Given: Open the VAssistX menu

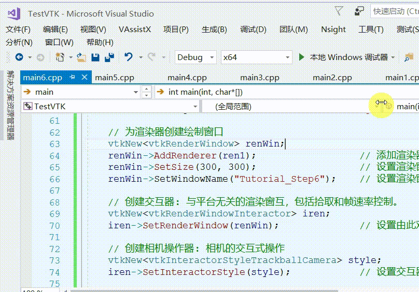Looking at the screenshot, I should 135,30.
